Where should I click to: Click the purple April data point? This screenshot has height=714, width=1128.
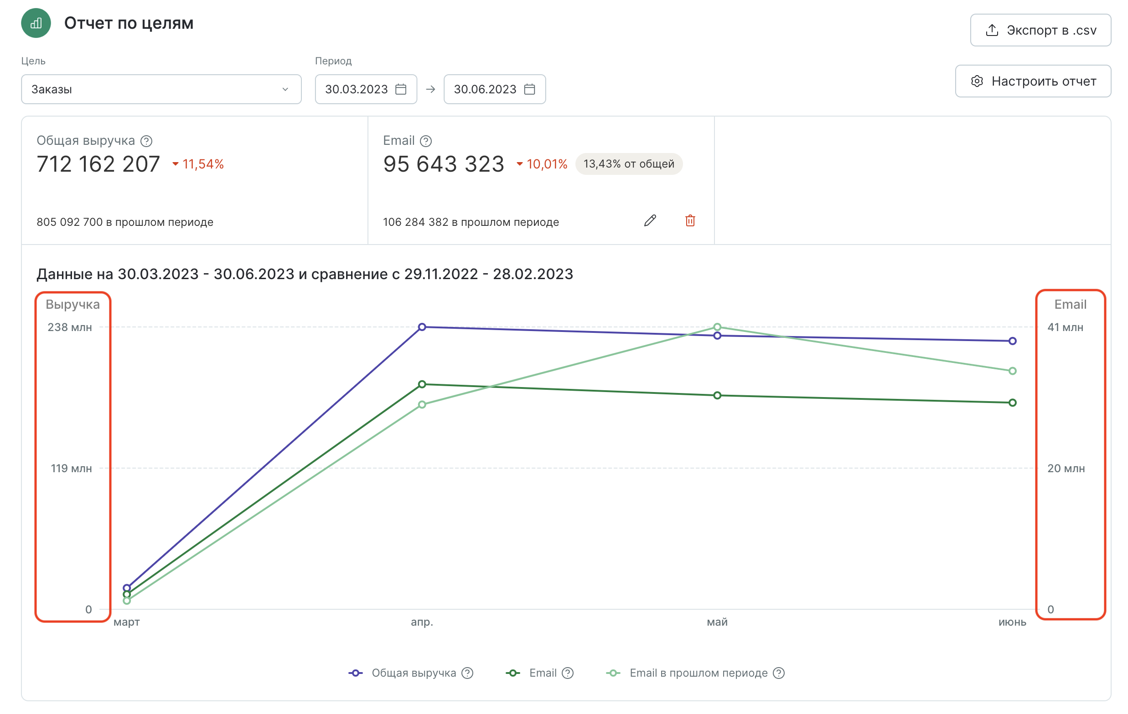(x=422, y=326)
